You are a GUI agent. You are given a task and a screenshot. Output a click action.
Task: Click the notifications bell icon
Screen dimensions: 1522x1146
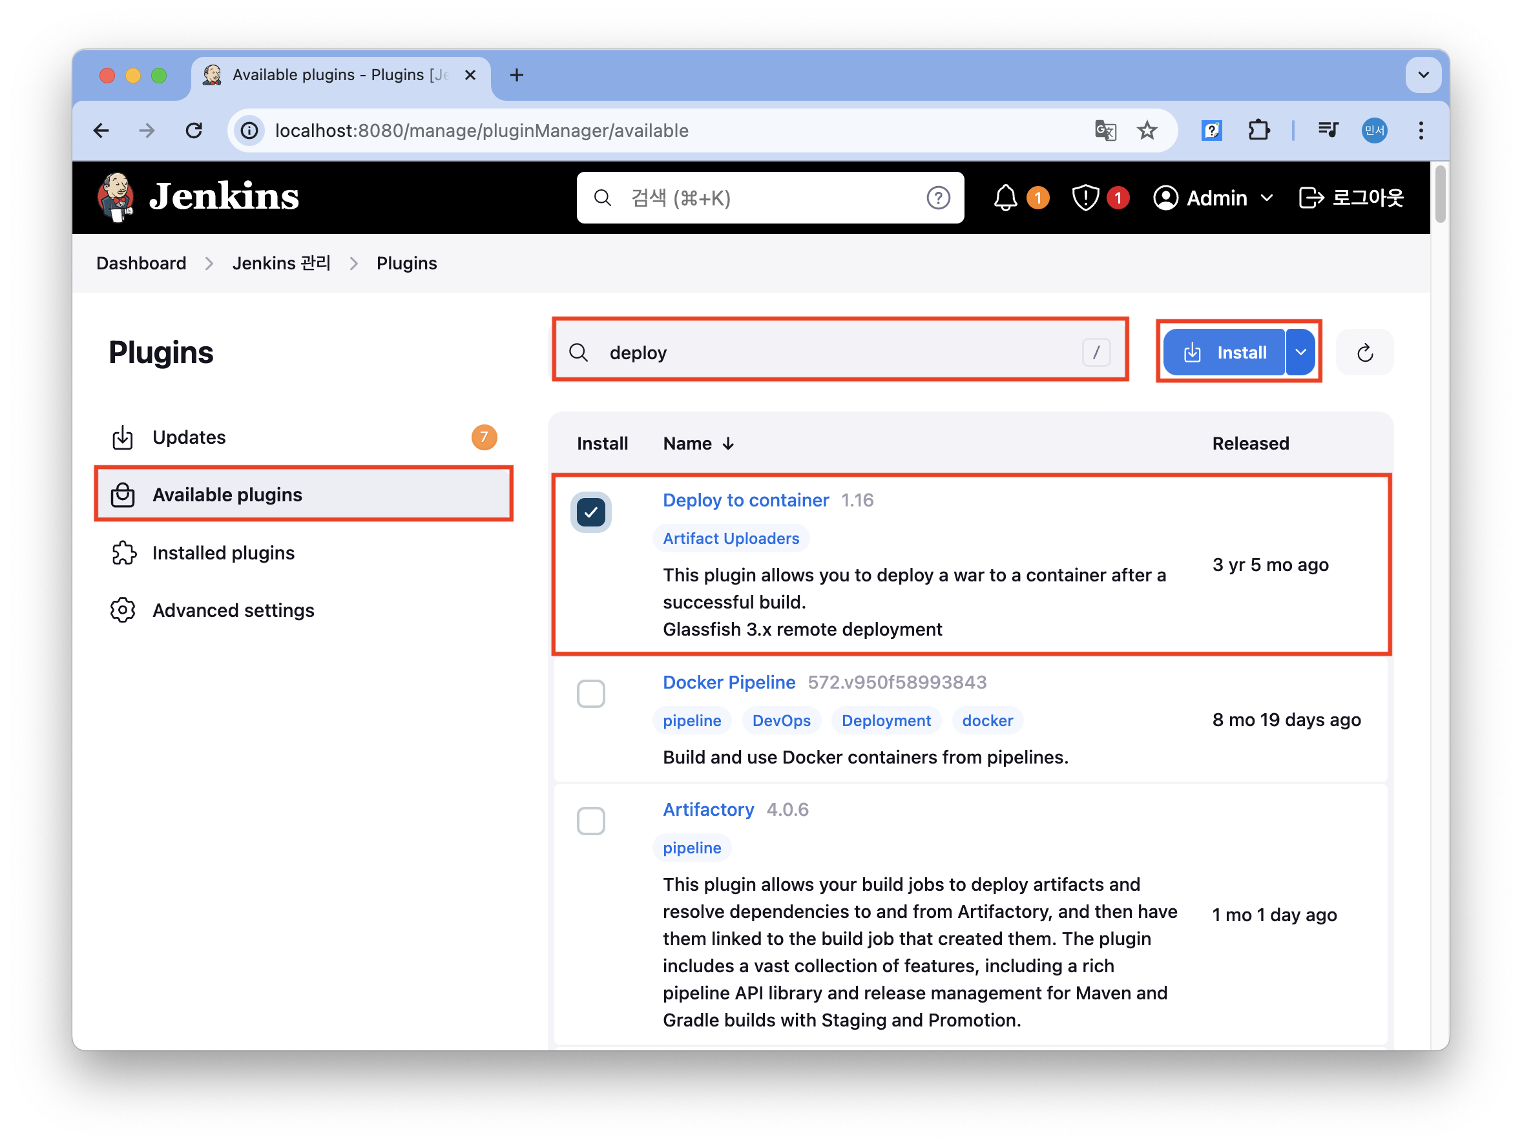pyautogui.click(x=1005, y=198)
